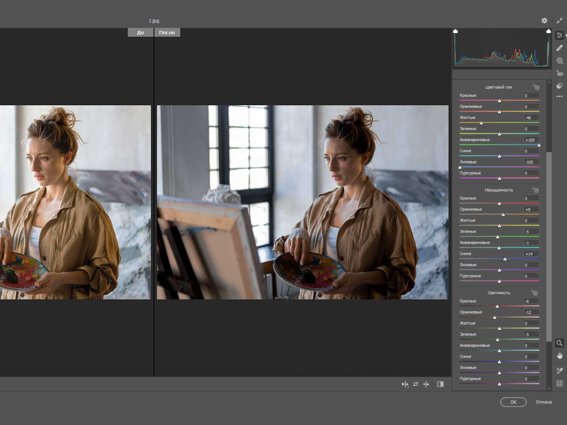The height and width of the screenshot is (425, 567).
Task: Confirm changes with the OK button
Action: coord(513,402)
